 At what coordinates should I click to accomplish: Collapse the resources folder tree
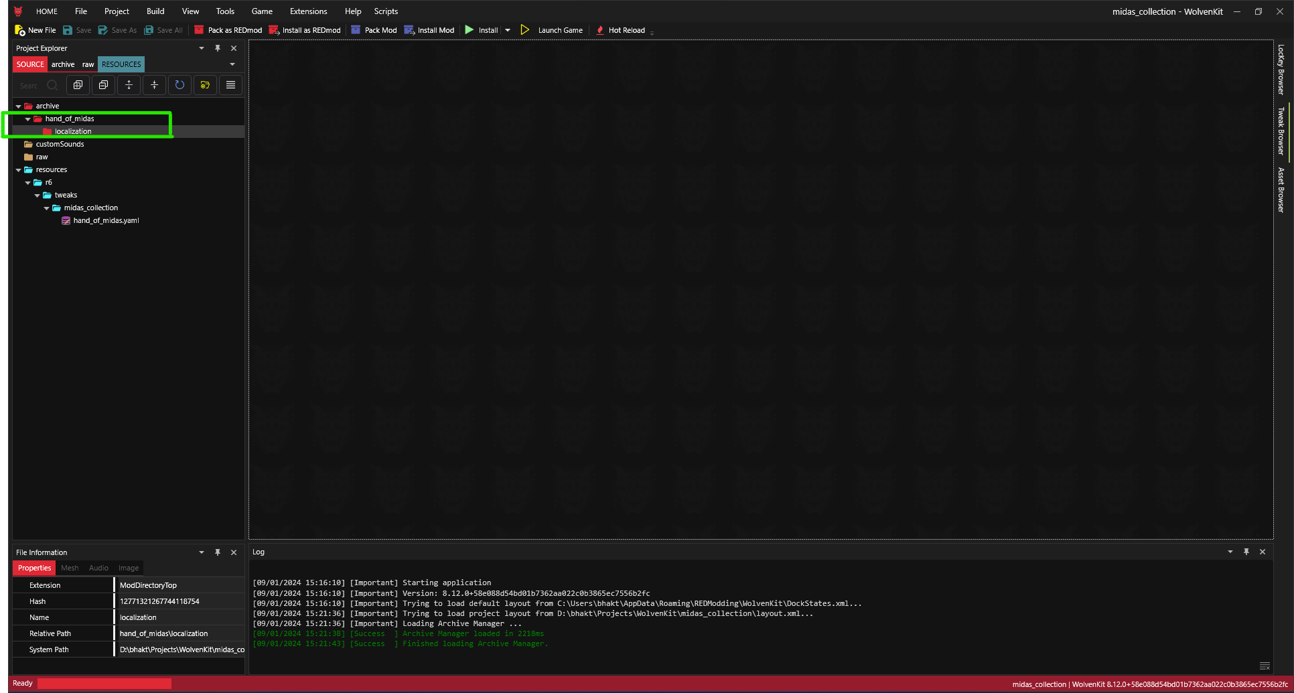(19, 170)
